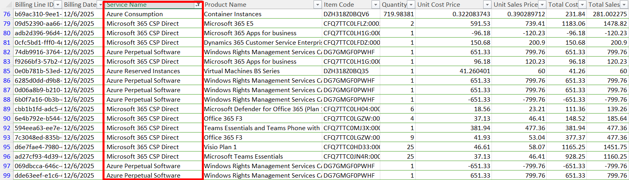Select the Service Name header cell
The height and width of the screenshot is (180, 629).
[x=153, y=5]
